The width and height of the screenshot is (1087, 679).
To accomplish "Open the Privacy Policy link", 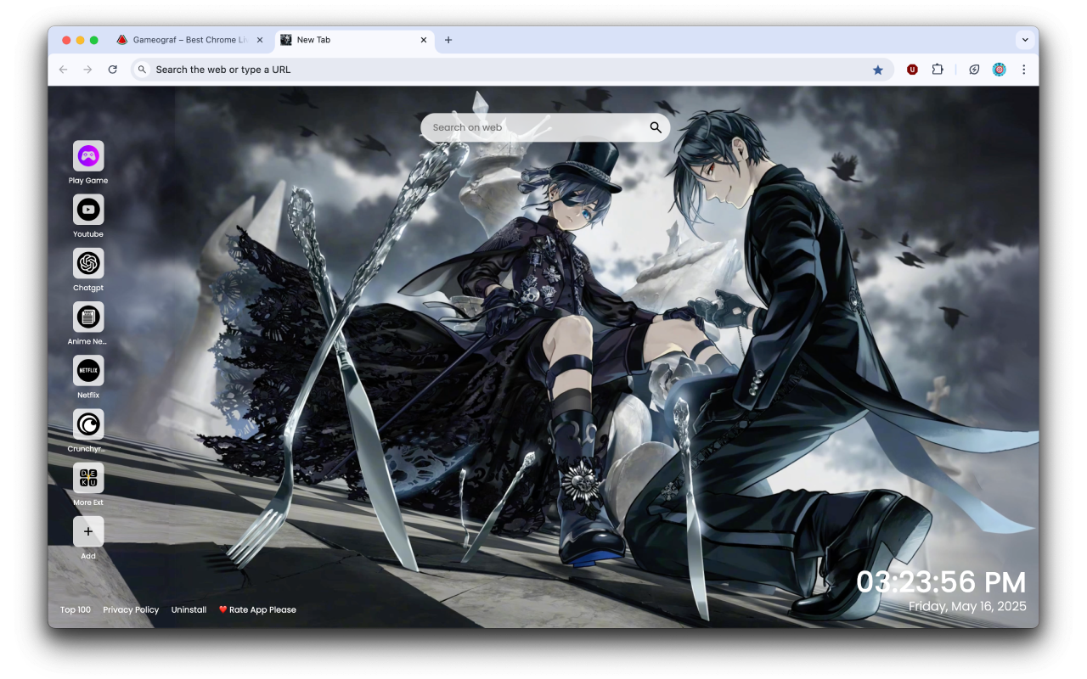I will [131, 609].
